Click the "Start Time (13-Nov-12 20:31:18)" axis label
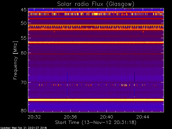The width and height of the screenshot is (172, 129). (x=96, y=123)
